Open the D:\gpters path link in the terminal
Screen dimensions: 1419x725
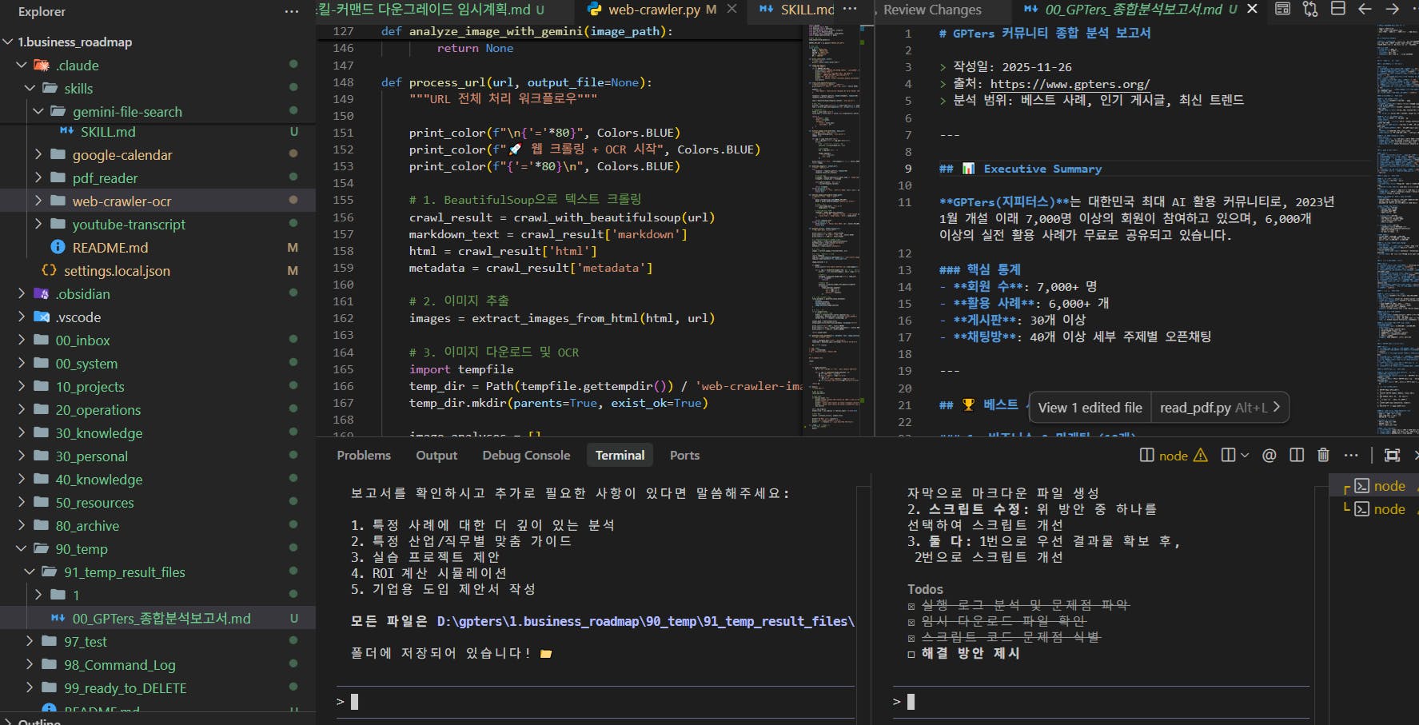(646, 621)
